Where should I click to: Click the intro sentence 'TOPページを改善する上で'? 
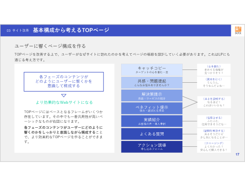[x=122, y=57]
